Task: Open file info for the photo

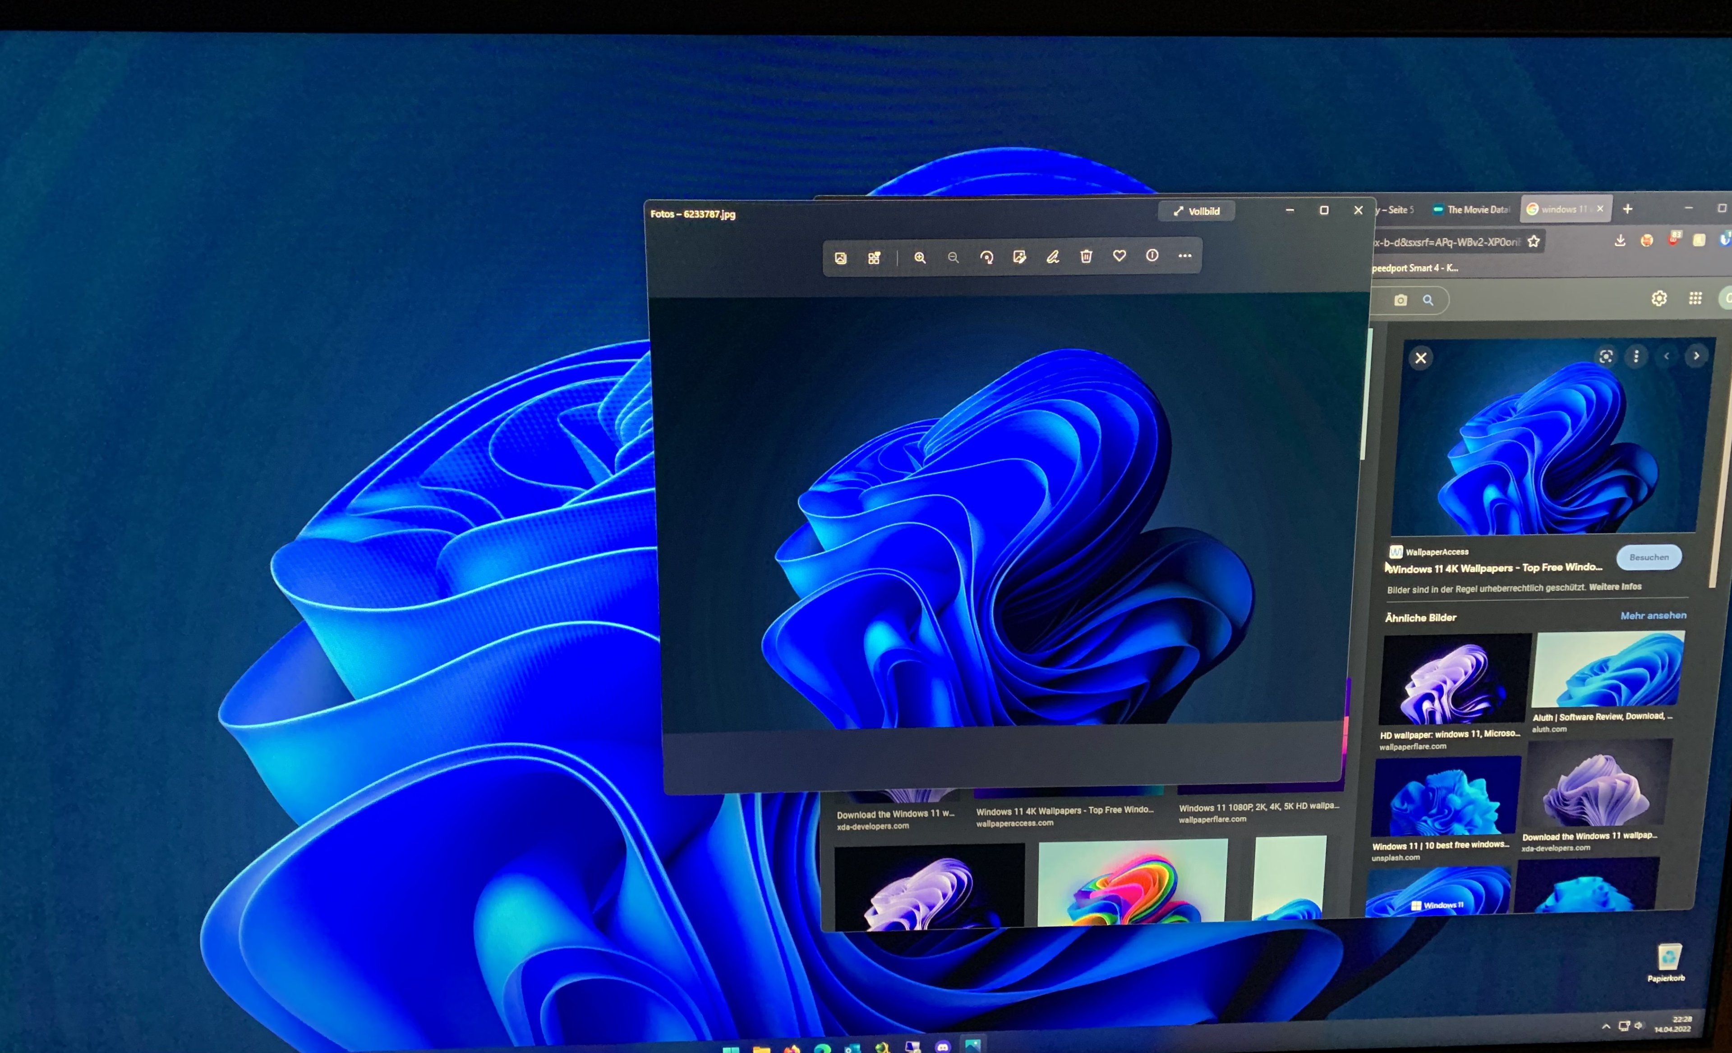Action: click(1152, 256)
